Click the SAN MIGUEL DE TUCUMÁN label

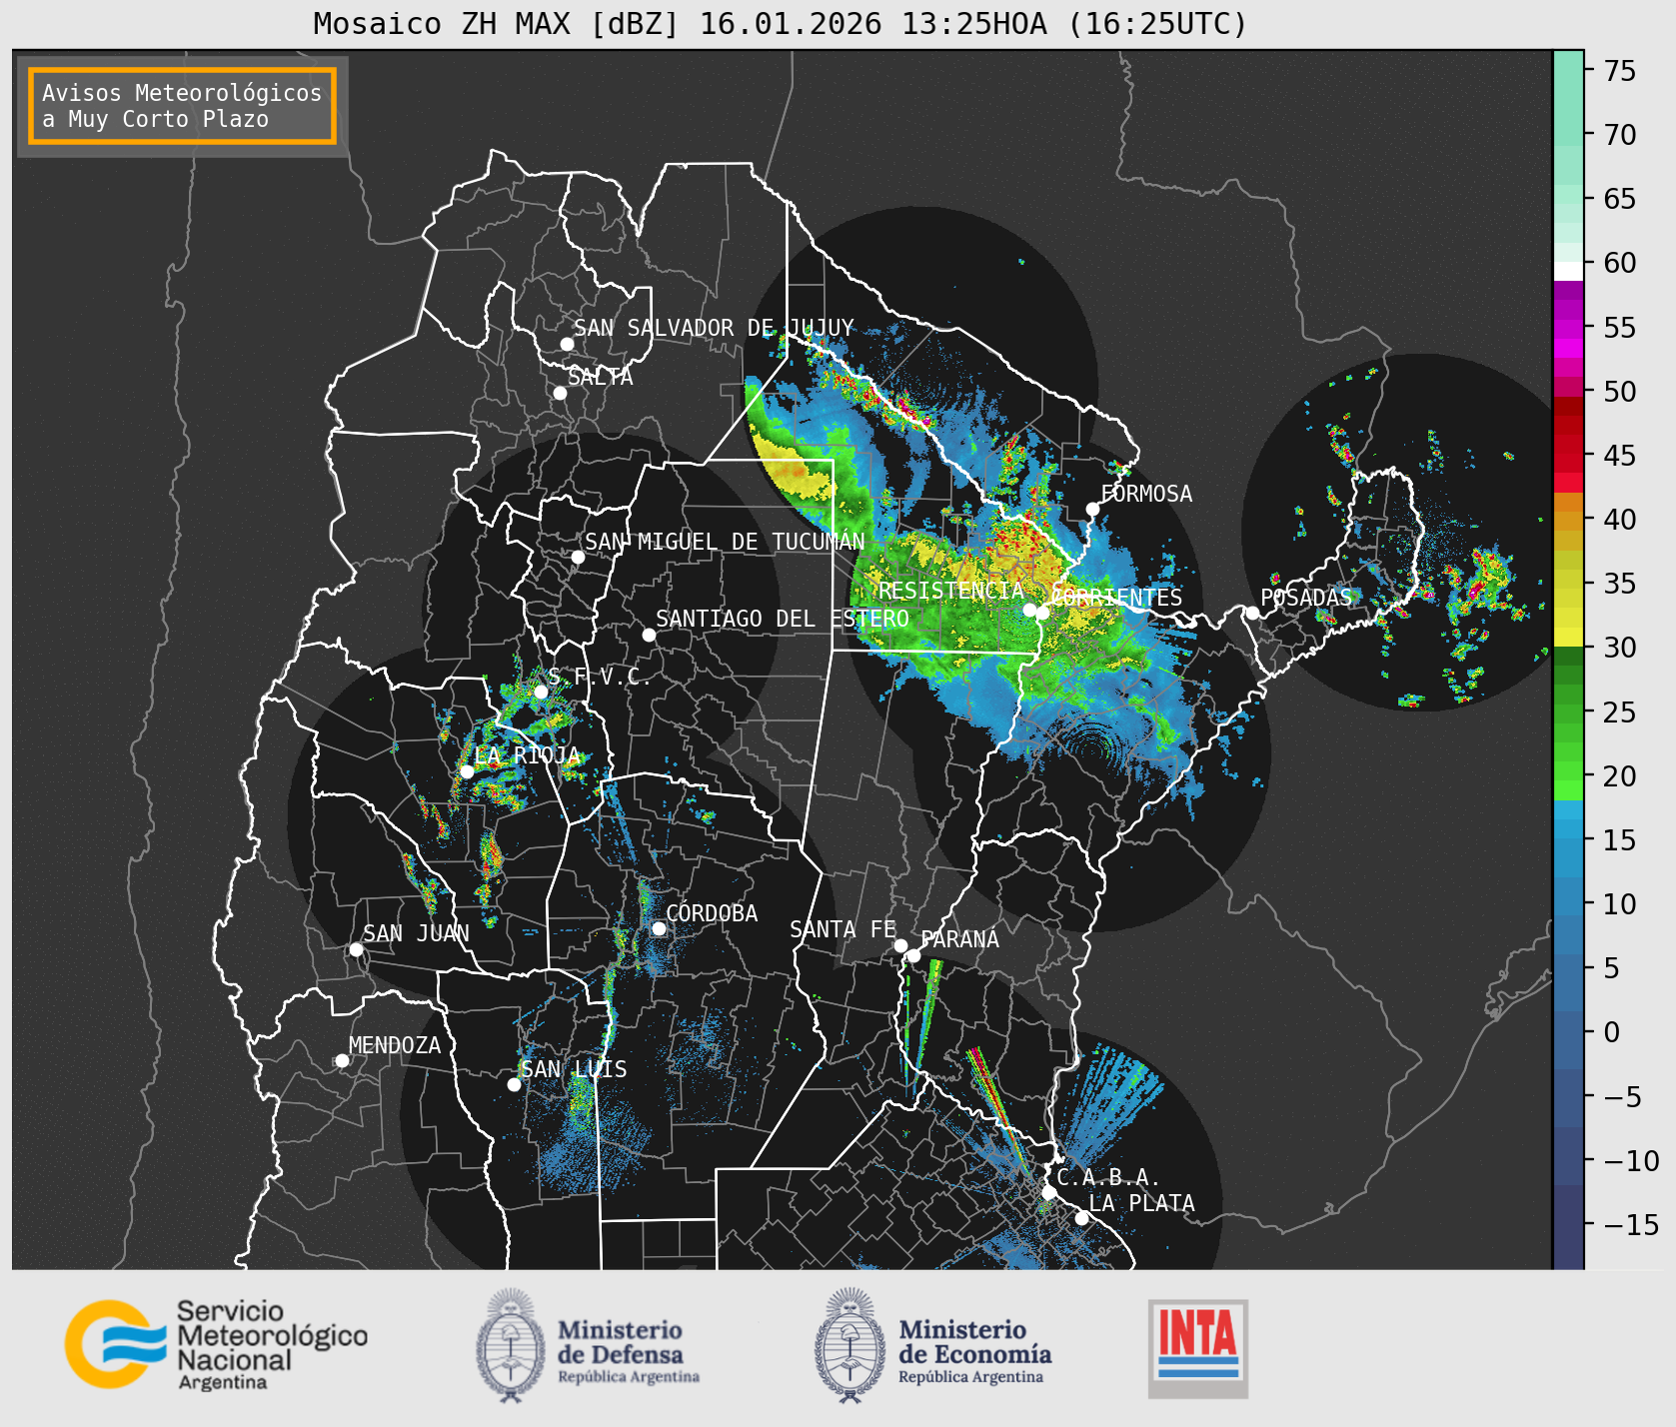725,542
